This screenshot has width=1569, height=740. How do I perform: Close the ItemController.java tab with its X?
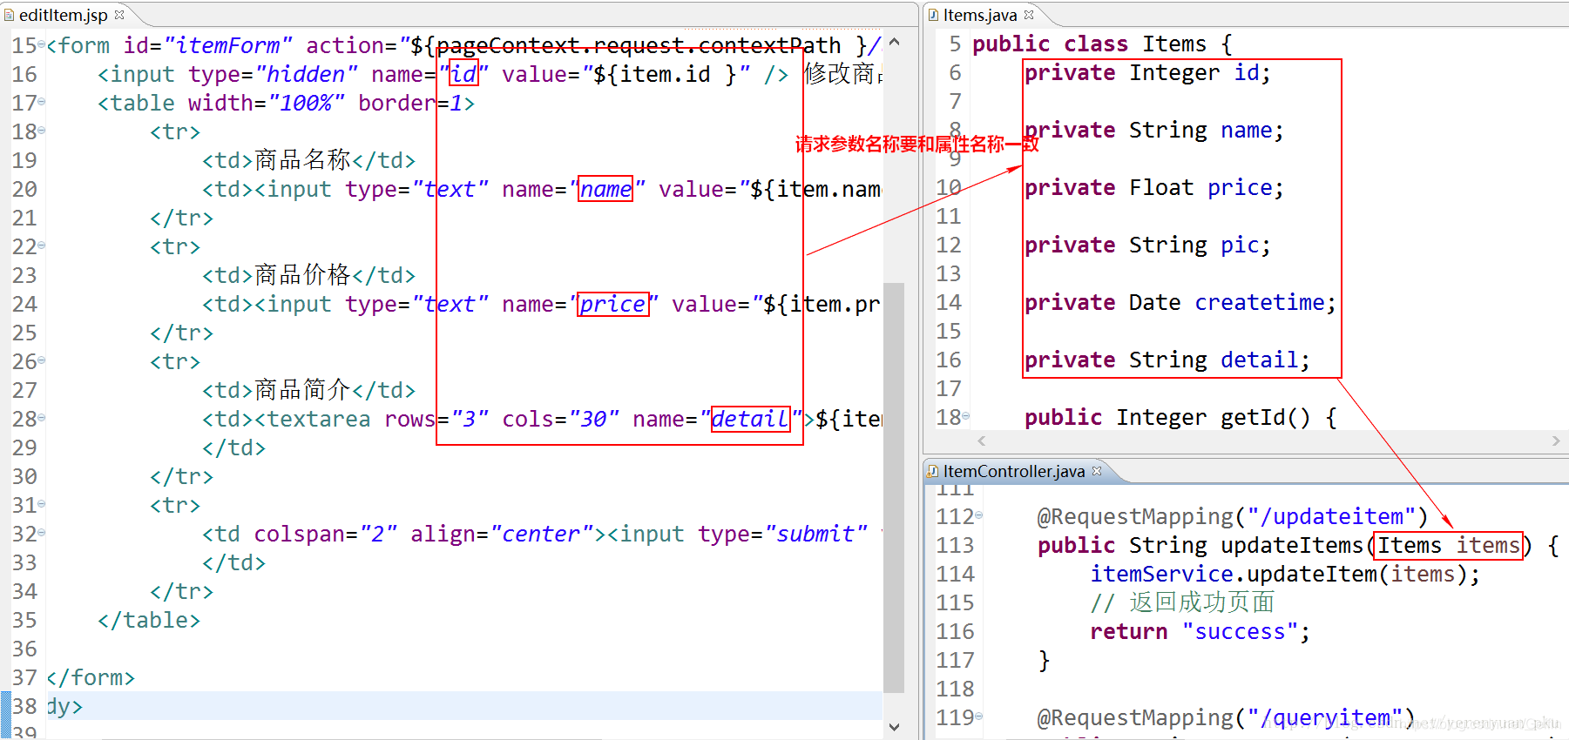click(x=1097, y=471)
